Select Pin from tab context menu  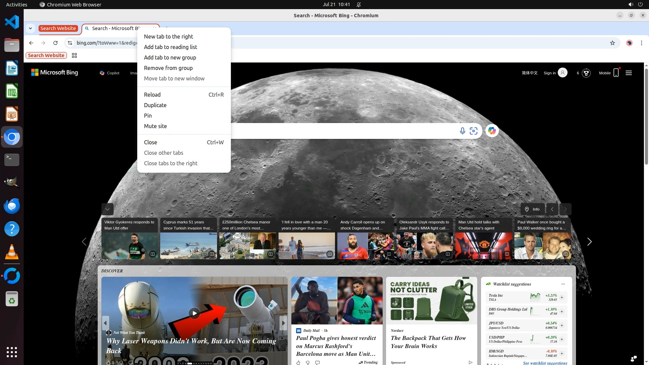tap(148, 116)
